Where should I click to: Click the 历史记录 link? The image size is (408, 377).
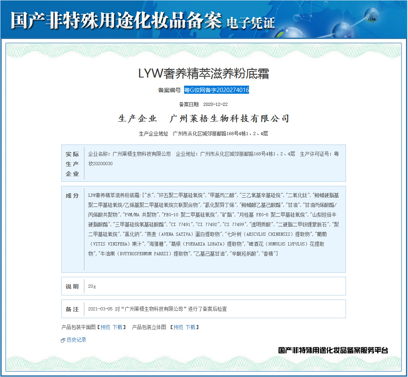tap(76, 340)
